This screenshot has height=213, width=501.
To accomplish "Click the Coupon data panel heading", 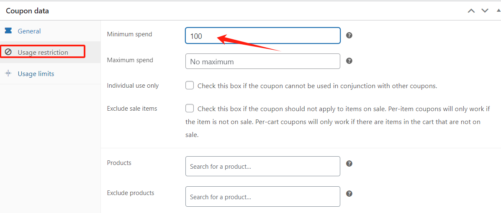I will [x=27, y=11].
